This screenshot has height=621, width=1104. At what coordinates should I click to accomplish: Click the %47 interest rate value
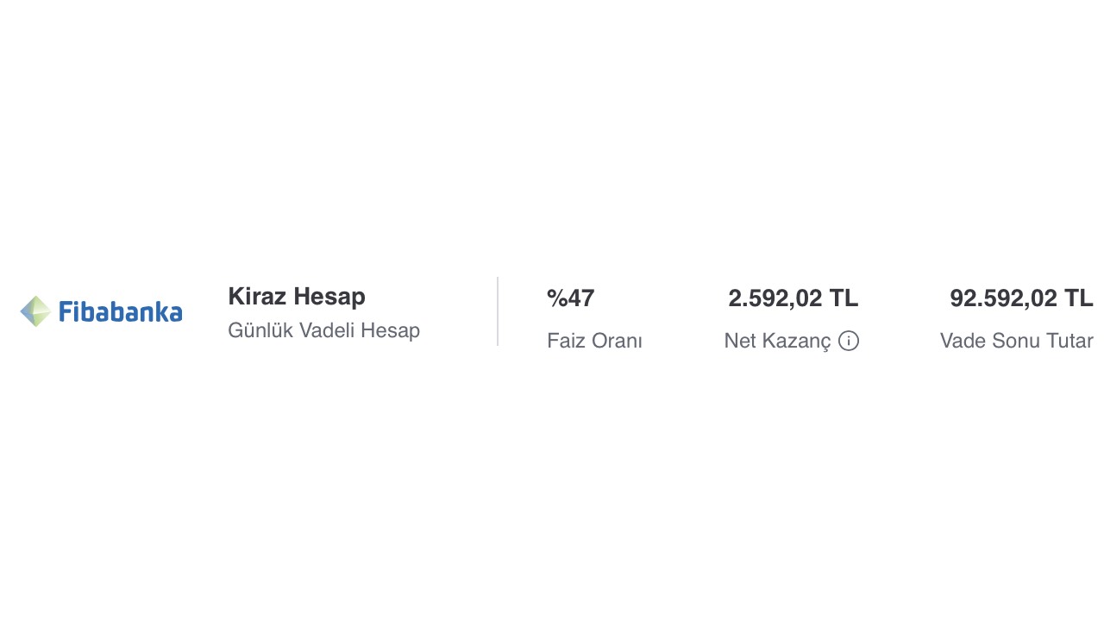pos(571,298)
